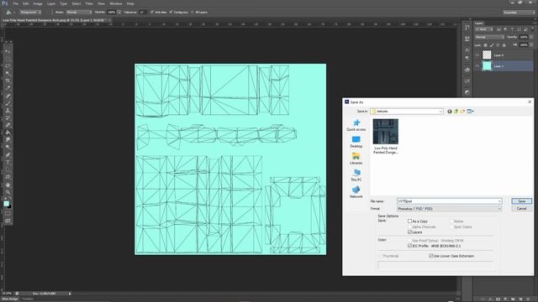Select the cyan layer thumbnail

[487, 66]
